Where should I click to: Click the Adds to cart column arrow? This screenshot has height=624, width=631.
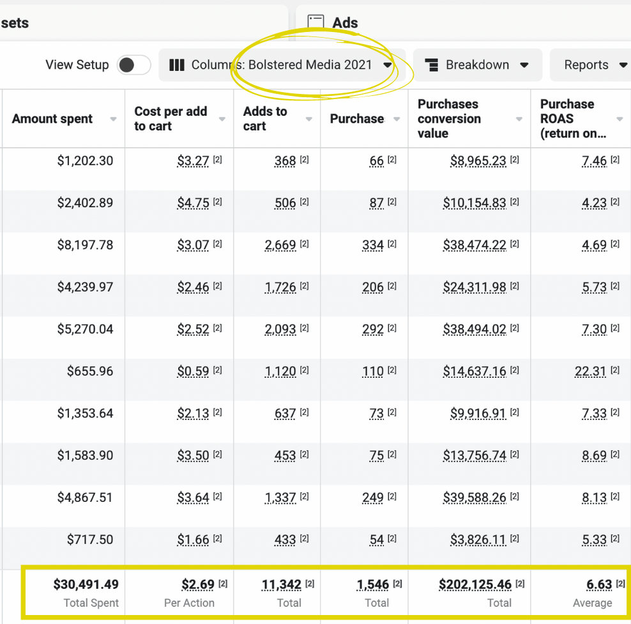coord(309,119)
